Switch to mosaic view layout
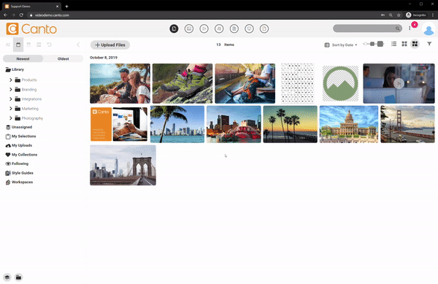The width and height of the screenshot is (438, 284). click(415, 44)
